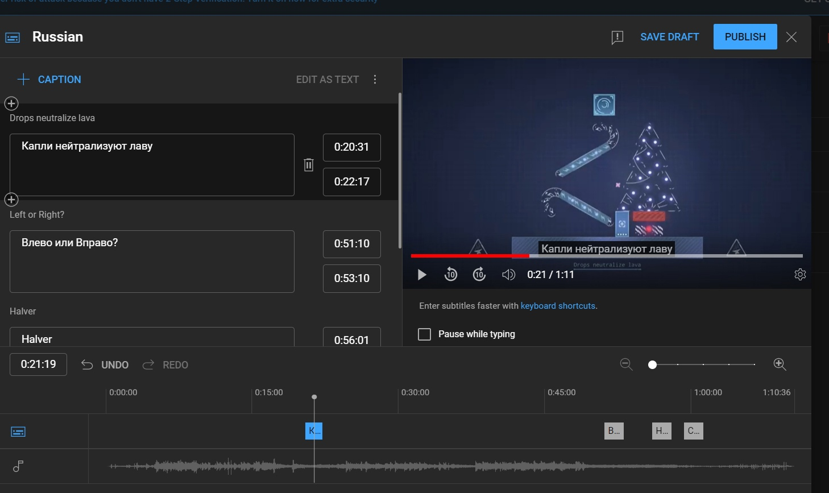Click the 'Left or Right?' source text

pyautogui.click(x=37, y=215)
